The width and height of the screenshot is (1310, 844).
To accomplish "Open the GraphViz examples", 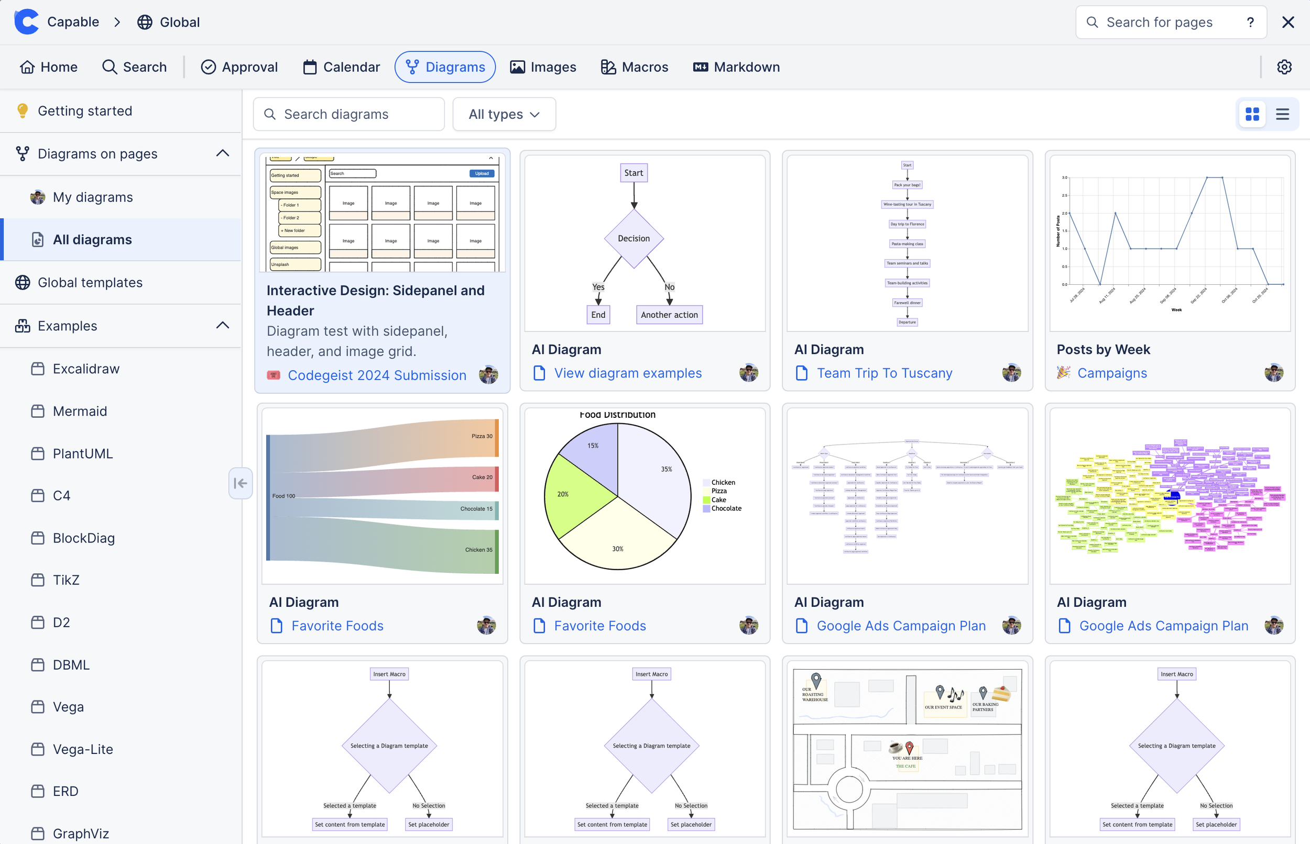I will pyautogui.click(x=121, y=833).
